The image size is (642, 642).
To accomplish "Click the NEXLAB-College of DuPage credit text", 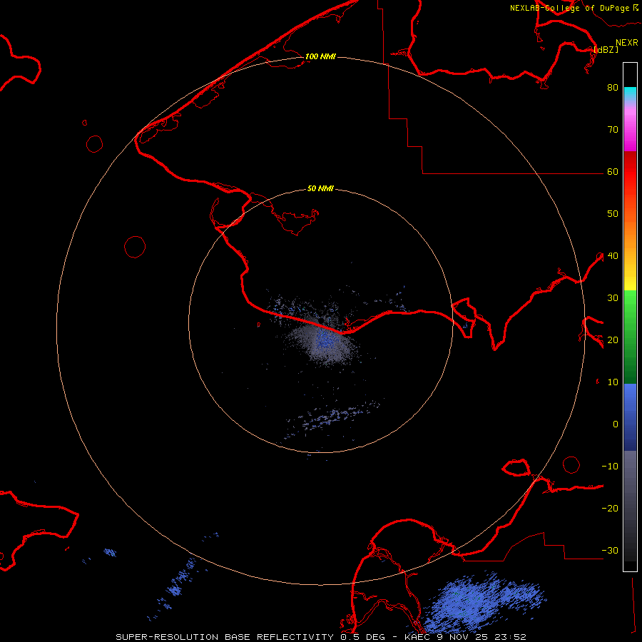I will click(571, 8).
